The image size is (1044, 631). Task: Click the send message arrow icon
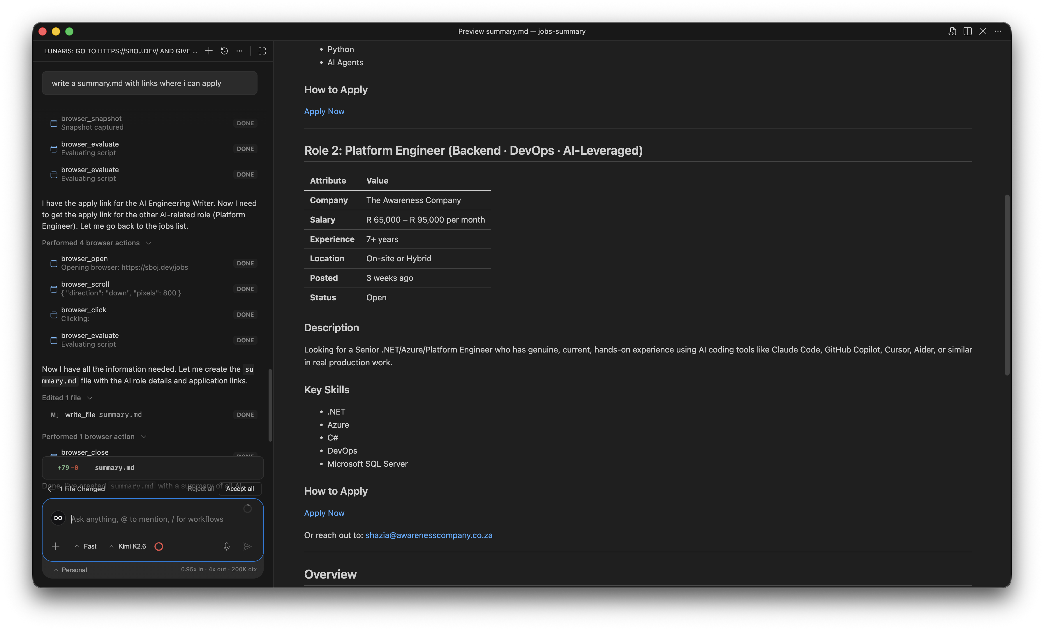(x=247, y=546)
